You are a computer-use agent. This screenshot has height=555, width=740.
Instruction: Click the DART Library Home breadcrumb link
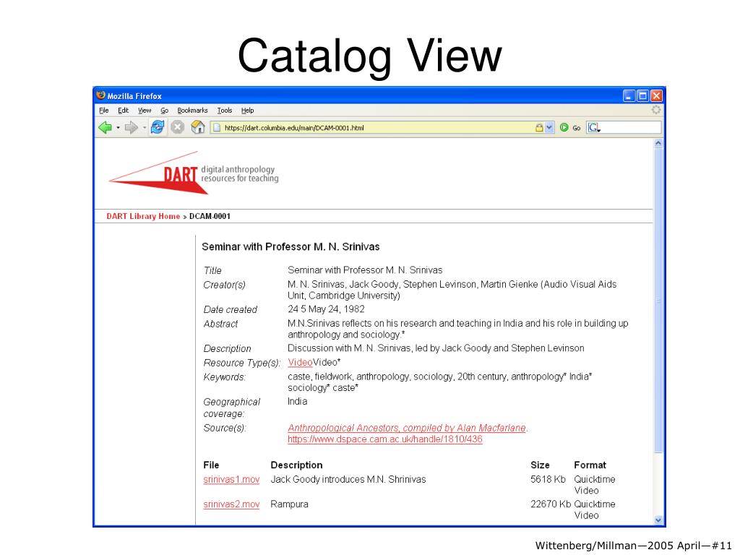[x=143, y=216]
